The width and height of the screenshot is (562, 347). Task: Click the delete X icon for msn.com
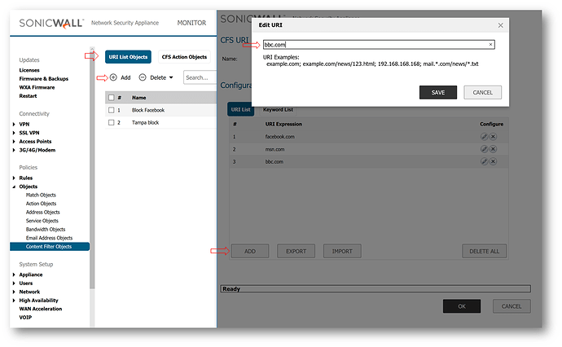pyautogui.click(x=493, y=149)
